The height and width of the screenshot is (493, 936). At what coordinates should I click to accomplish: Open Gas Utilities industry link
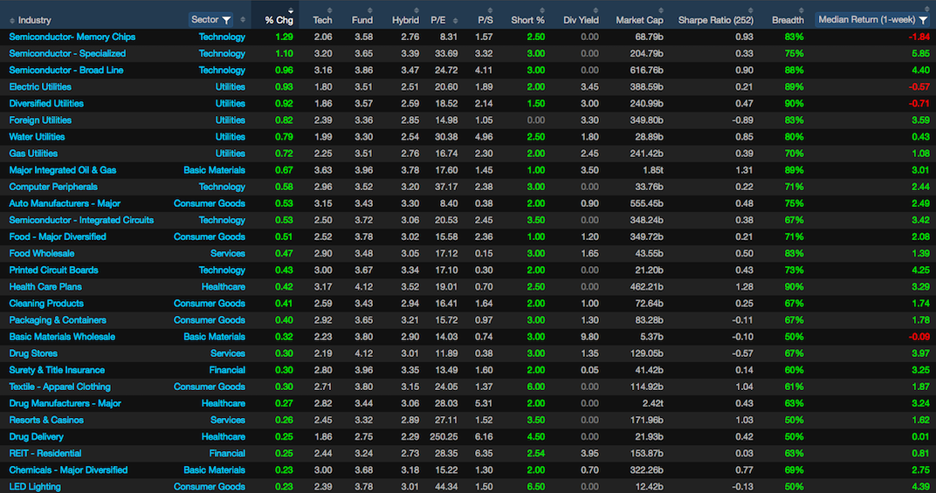(33, 154)
